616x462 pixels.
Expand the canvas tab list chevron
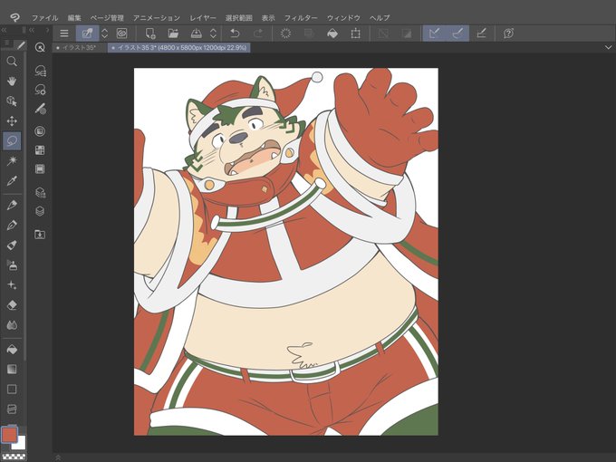(x=608, y=47)
